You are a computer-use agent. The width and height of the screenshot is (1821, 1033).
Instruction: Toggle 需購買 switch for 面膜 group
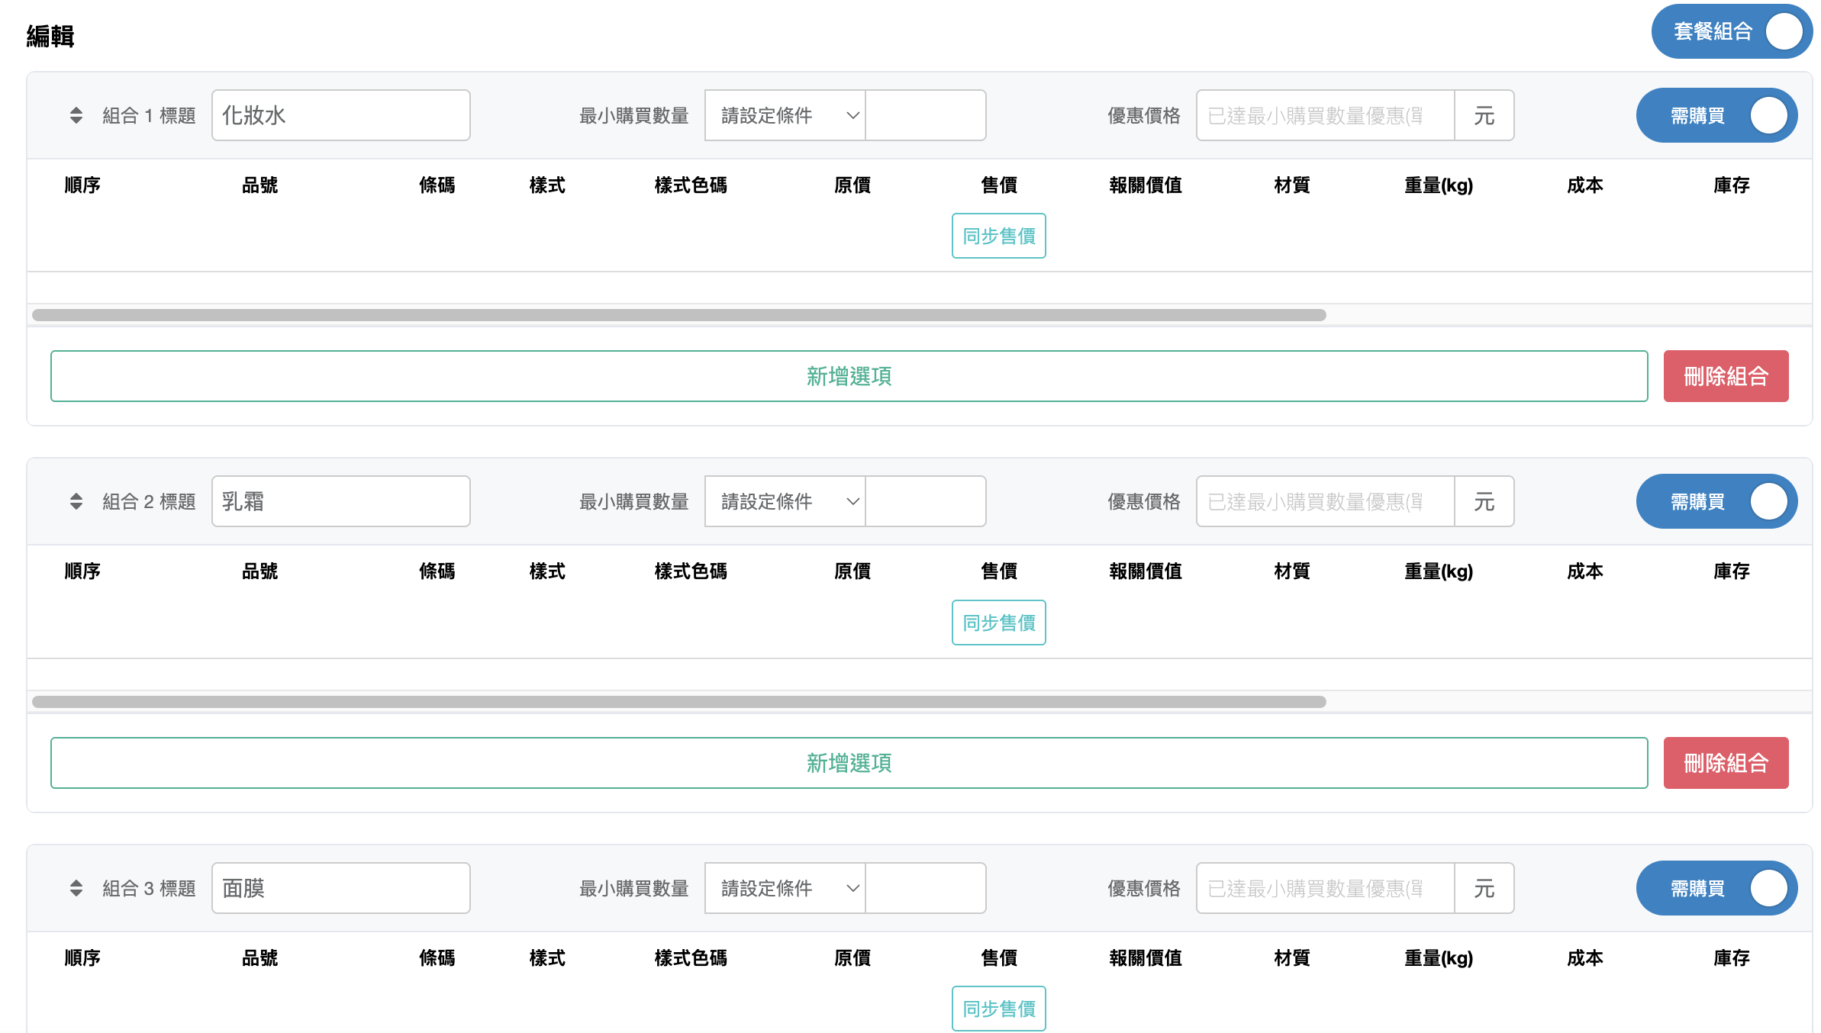click(1716, 888)
